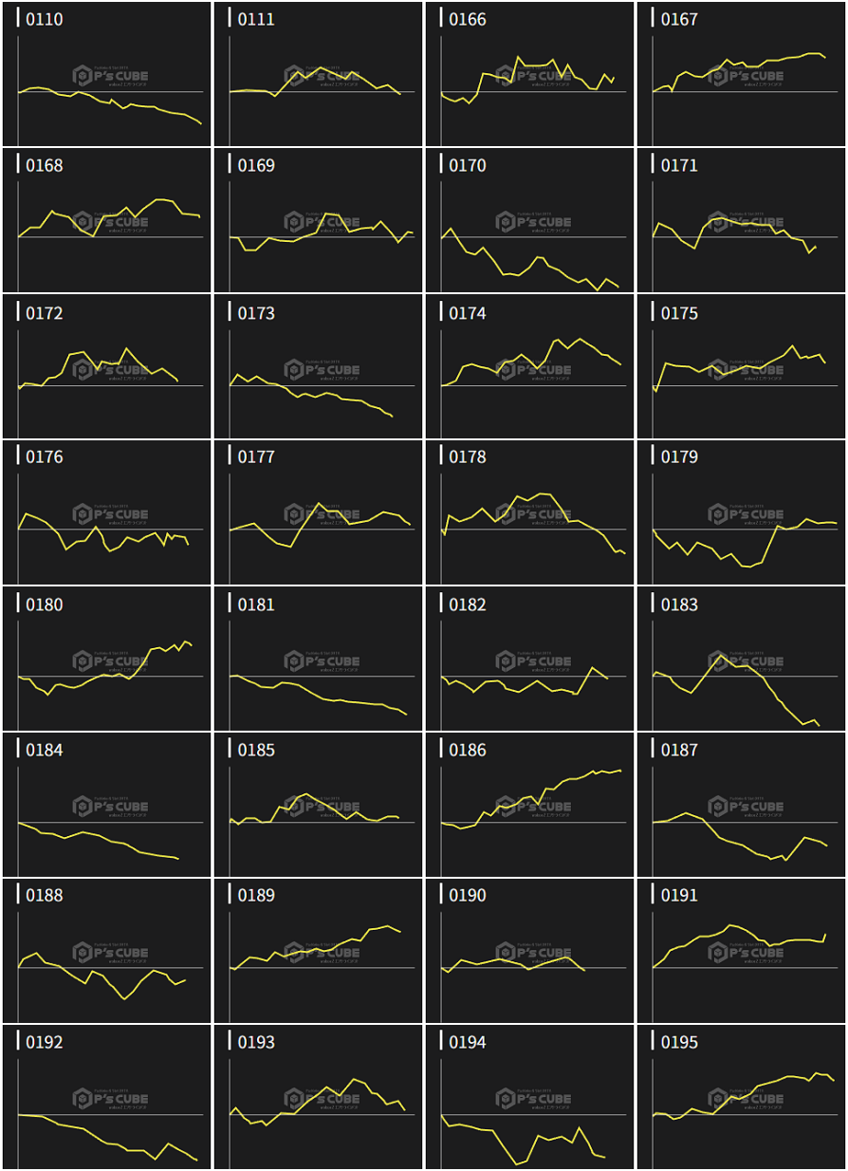Open machine graph 0167

[x=741, y=74]
